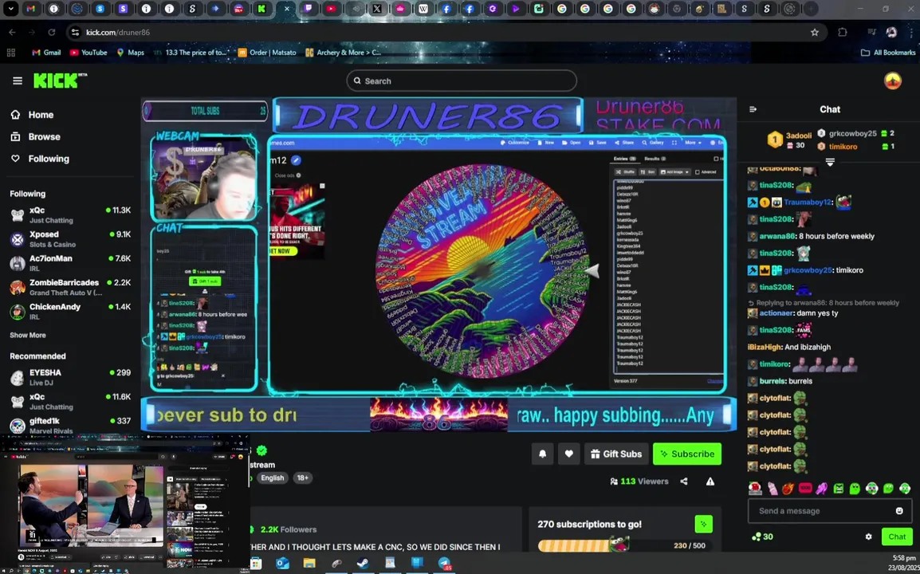The height and width of the screenshot is (574, 920).
Task: Switch to the X browser tab
Action: coord(377,9)
